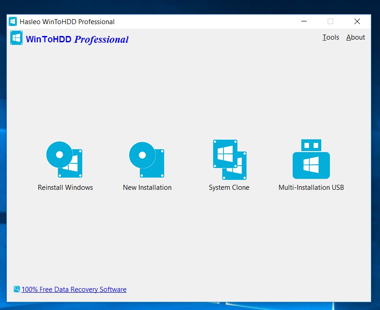Click the Hasleo WinToHDD Professional title bar text

point(67,21)
